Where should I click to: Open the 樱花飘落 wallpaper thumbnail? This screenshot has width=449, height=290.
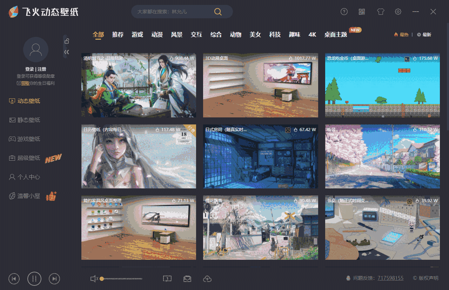tap(261, 228)
